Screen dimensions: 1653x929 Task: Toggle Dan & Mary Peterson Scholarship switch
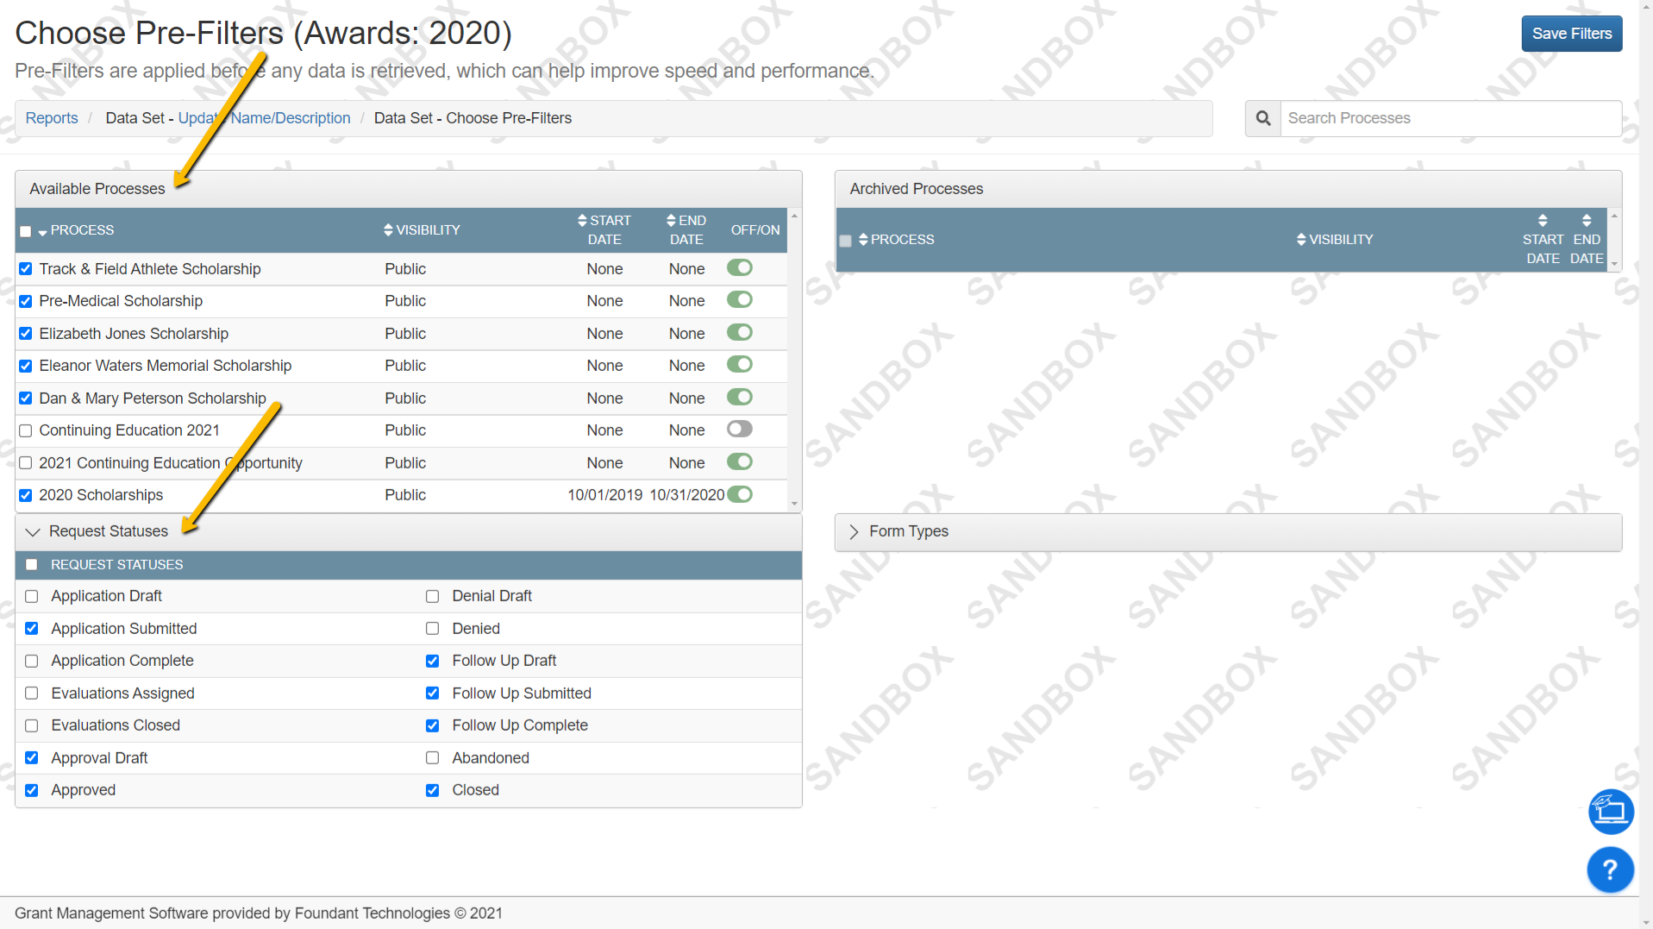coord(740,398)
